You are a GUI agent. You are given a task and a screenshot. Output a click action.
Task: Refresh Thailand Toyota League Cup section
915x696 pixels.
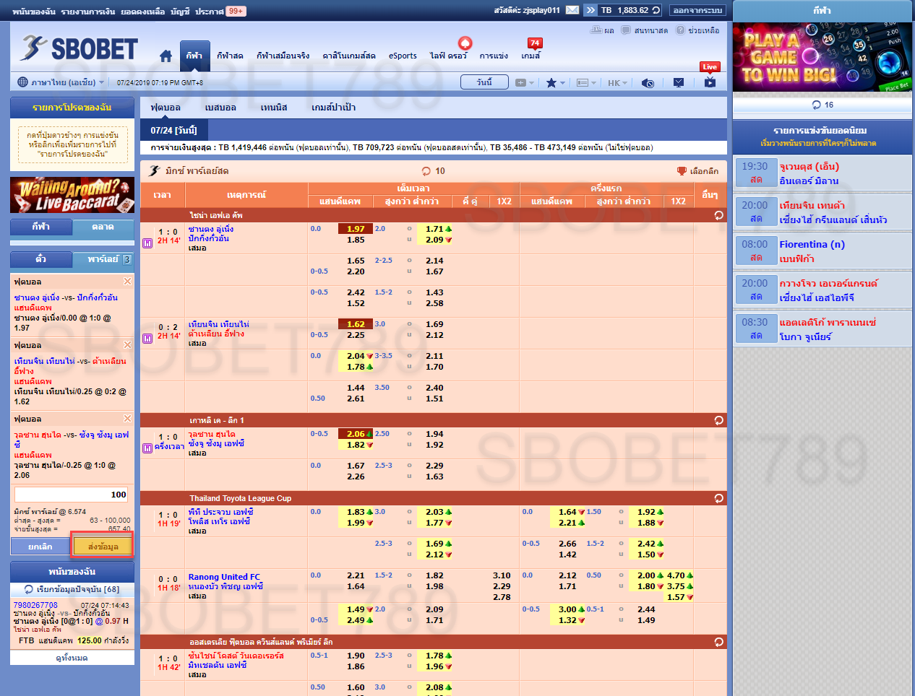(x=718, y=498)
